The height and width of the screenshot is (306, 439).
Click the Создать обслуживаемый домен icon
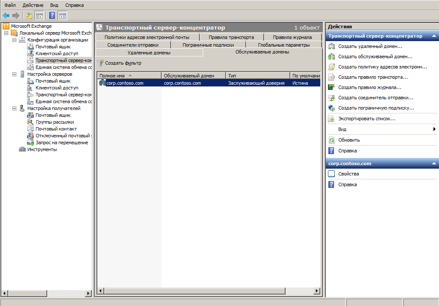point(331,56)
